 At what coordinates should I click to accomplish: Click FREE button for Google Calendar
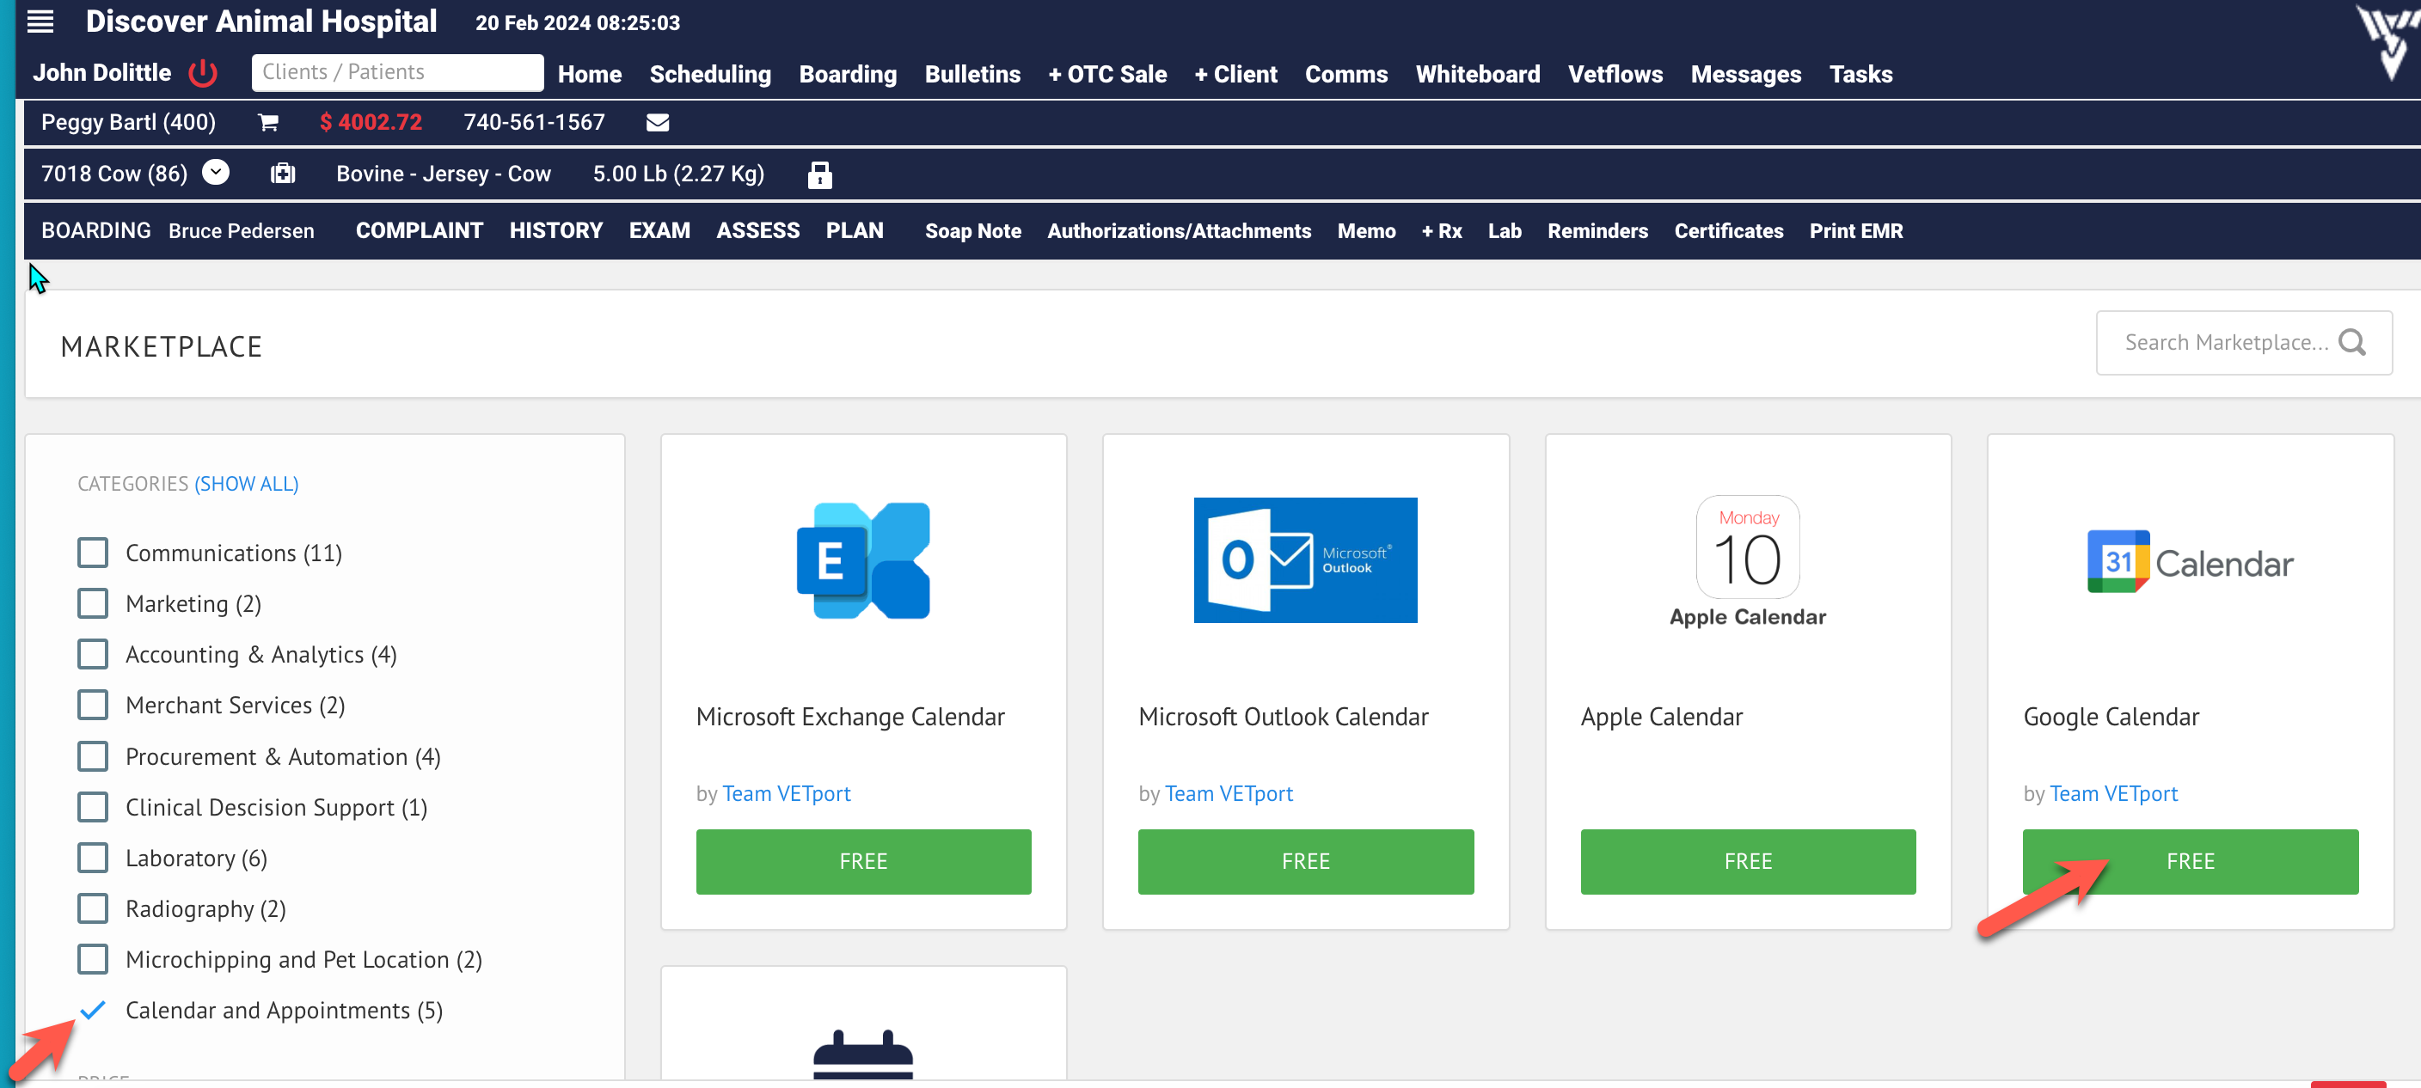coord(2190,860)
